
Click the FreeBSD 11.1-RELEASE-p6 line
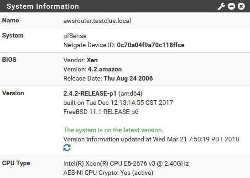pyautogui.click(x=101, y=112)
